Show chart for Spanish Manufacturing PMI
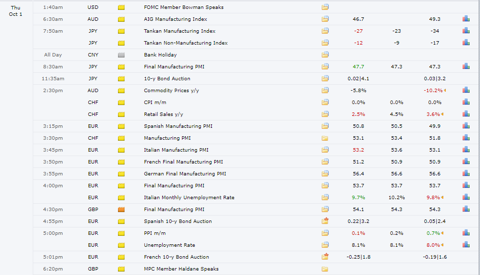 (466, 126)
